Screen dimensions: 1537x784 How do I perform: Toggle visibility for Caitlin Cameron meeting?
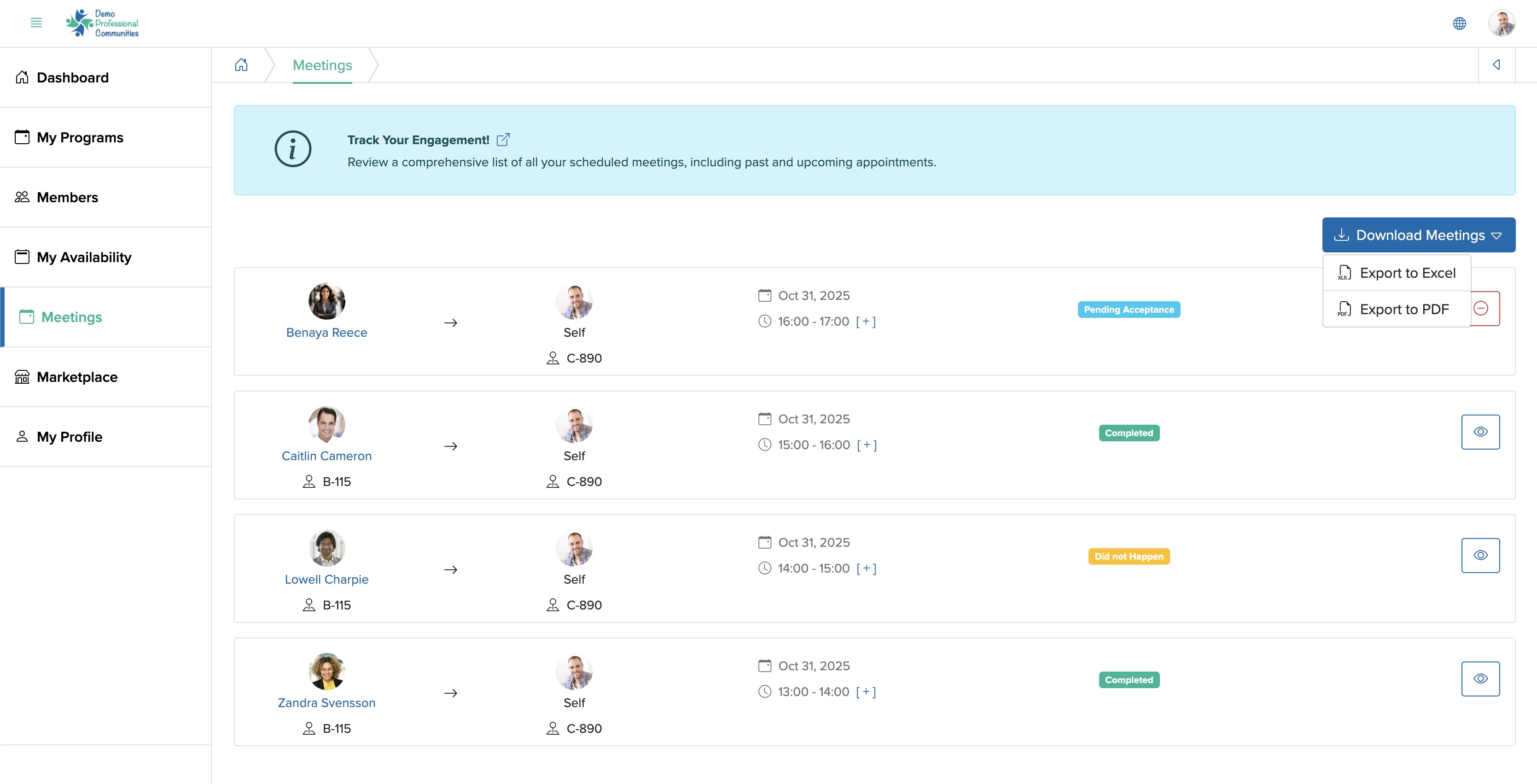click(x=1480, y=432)
